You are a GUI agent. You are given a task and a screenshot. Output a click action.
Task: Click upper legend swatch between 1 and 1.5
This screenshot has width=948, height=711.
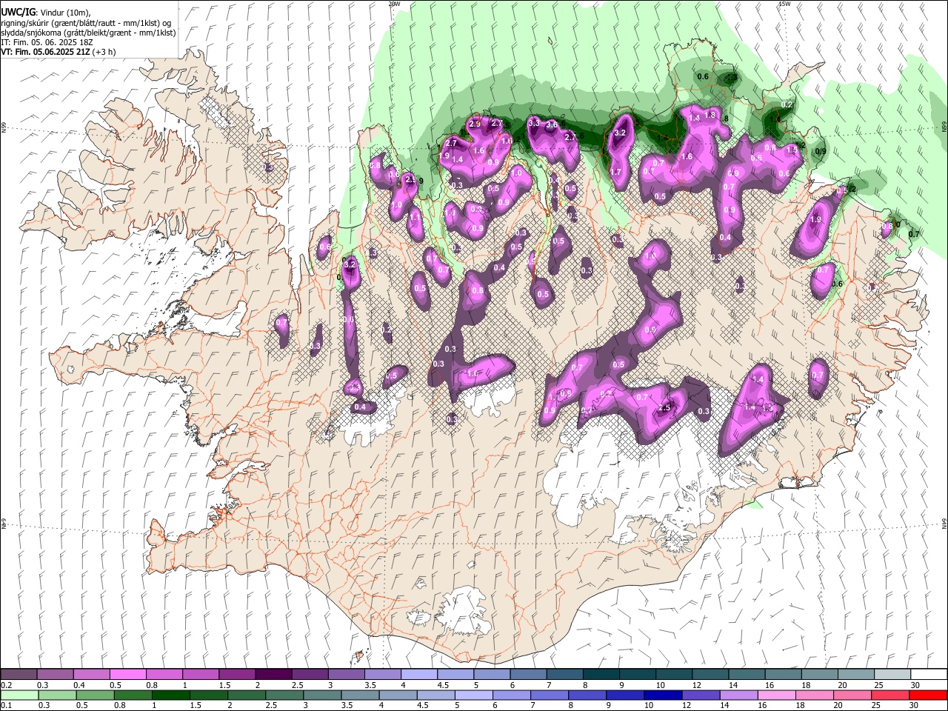[x=200, y=674]
